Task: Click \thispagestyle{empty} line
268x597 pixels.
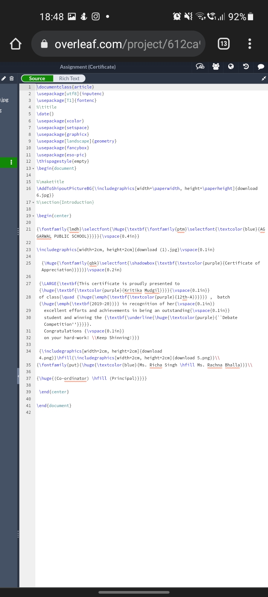Action: click(x=63, y=162)
